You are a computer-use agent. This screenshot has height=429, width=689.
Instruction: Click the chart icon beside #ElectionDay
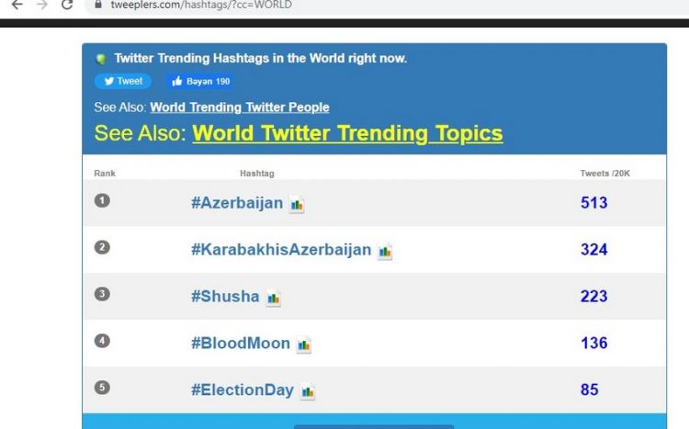[308, 392]
